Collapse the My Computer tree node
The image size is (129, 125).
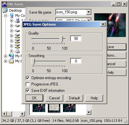5,16
